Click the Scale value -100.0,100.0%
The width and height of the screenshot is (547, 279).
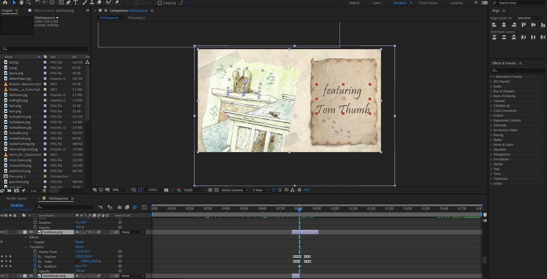tap(90, 261)
